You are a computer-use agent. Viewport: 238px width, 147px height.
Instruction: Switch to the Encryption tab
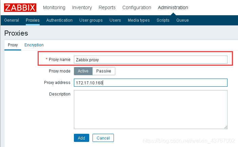click(34, 45)
